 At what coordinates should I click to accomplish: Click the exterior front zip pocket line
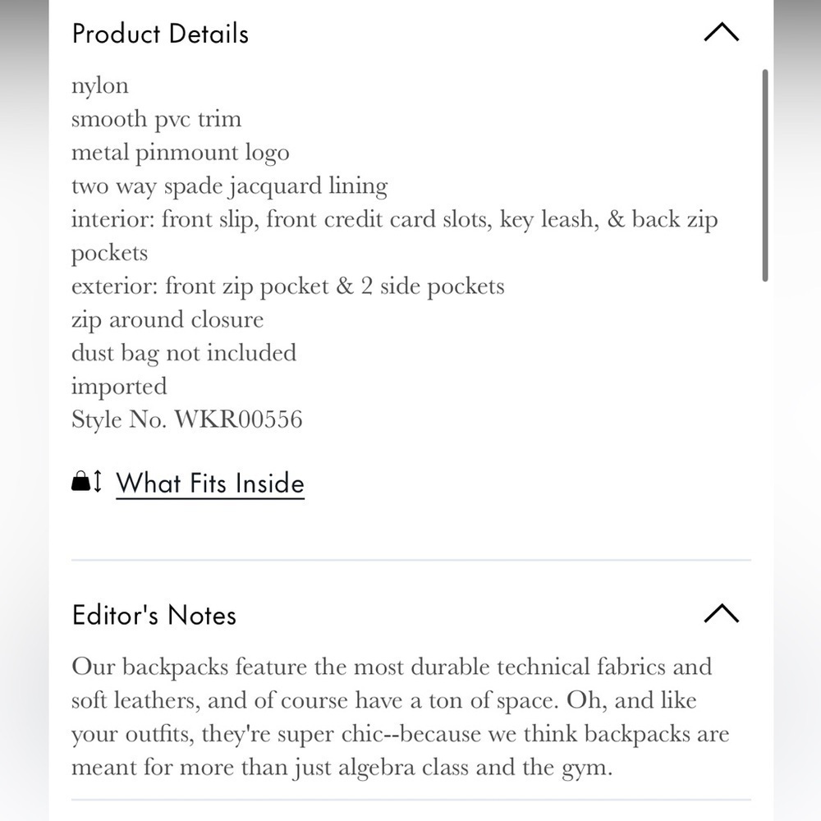point(288,287)
